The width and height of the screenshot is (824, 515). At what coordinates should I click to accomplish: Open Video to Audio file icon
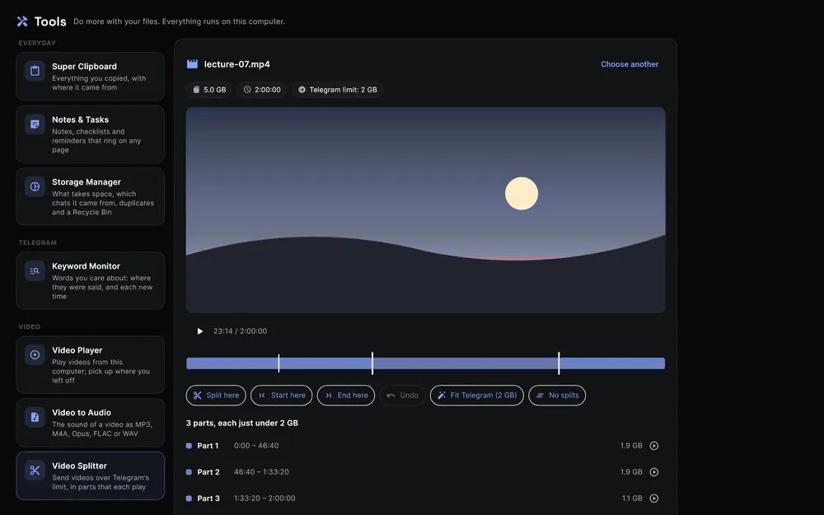coord(35,417)
